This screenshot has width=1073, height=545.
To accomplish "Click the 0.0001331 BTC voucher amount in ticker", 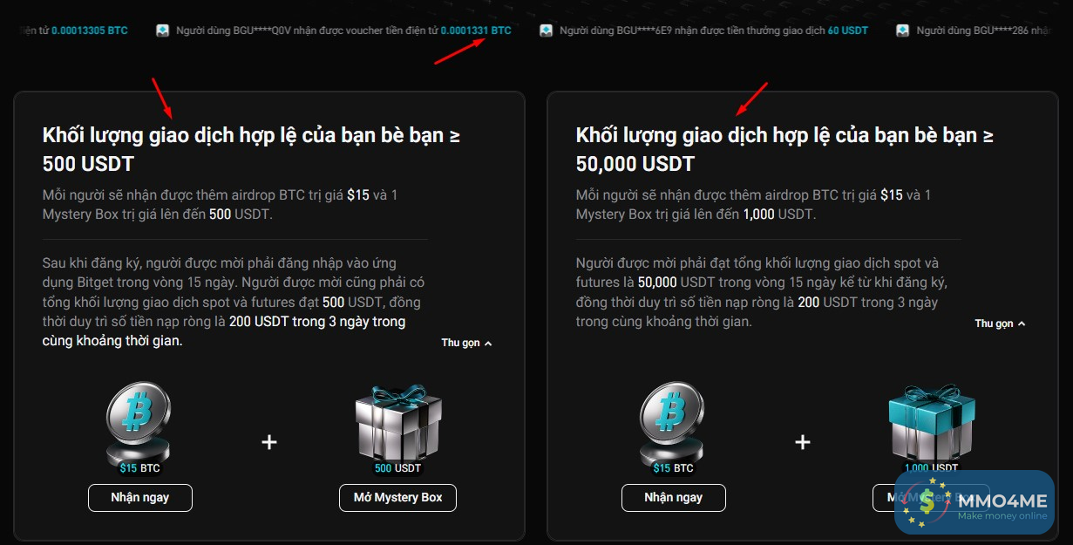I will point(476,31).
